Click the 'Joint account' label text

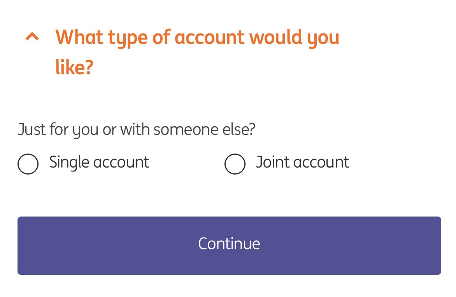pyautogui.click(x=302, y=162)
